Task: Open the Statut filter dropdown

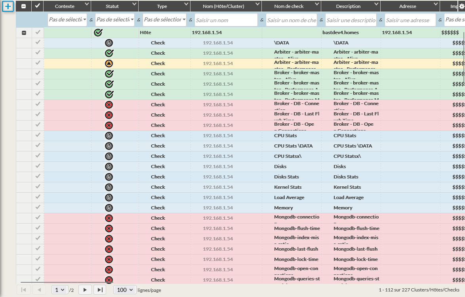Action: pyautogui.click(x=115, y=20)
